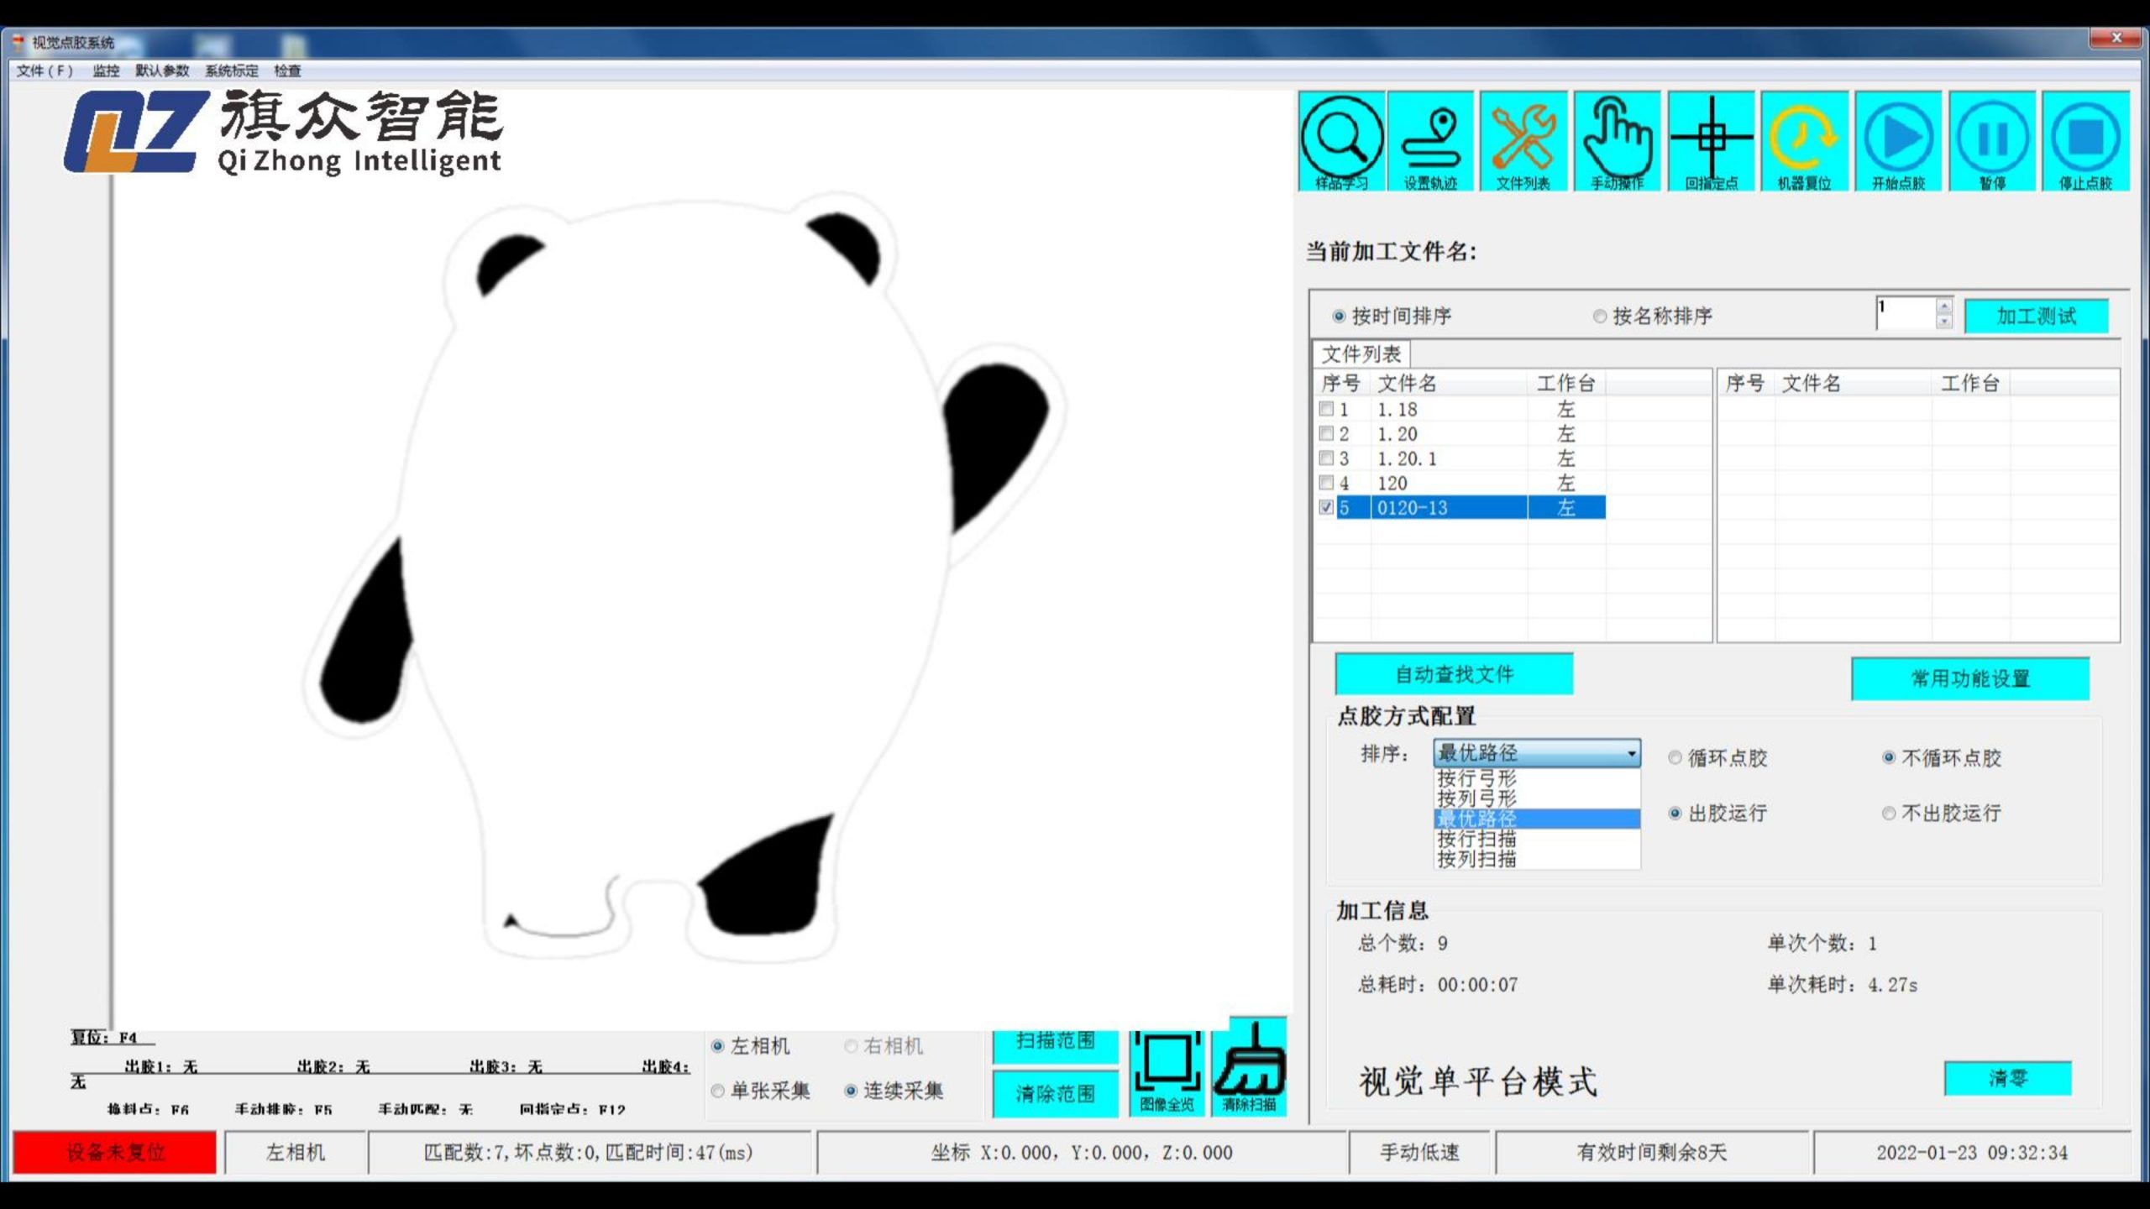Click the 常用功能设置 button
The image size is (2150, 1209).
pyautogui.click(x=1970, y=678)
